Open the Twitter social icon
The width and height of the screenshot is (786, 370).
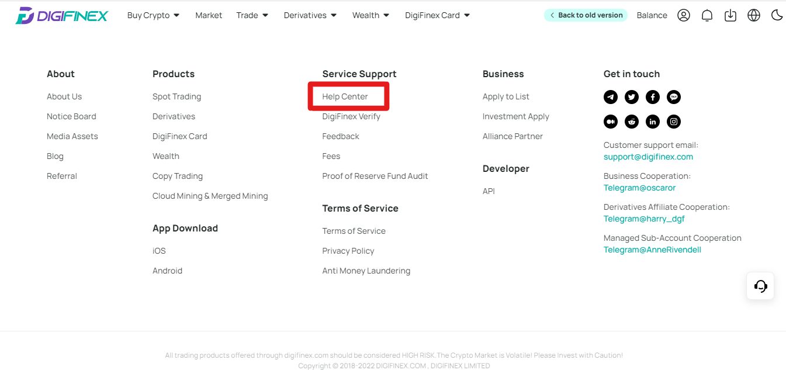point(632,97)
